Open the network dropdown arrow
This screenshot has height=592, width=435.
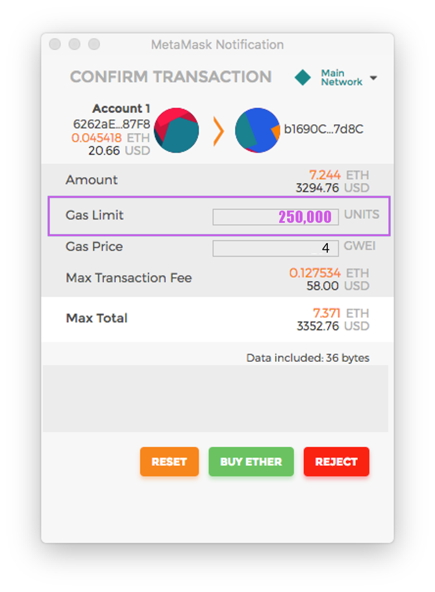(373, 79)
